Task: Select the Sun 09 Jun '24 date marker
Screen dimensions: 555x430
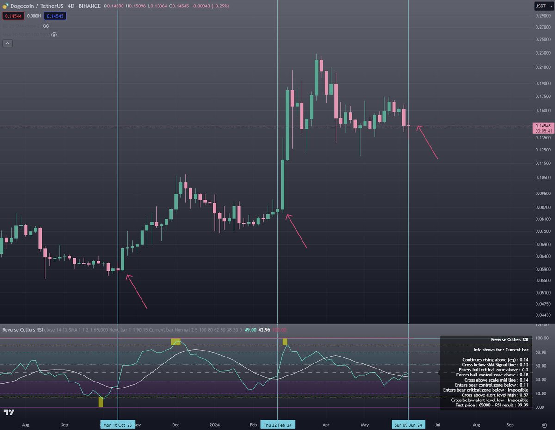Action: point(408,424)
